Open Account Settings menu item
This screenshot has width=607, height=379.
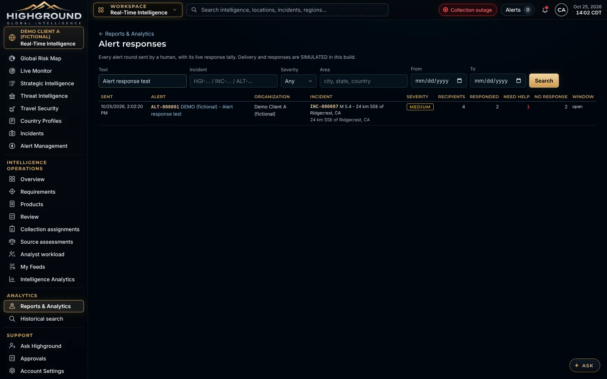click(x=44, y=371)
